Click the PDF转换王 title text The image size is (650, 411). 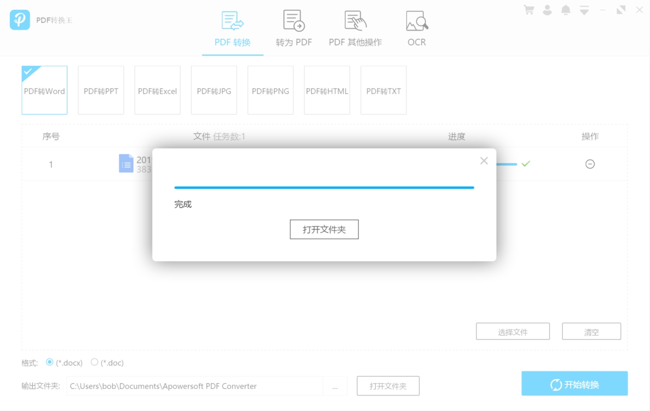55,20
